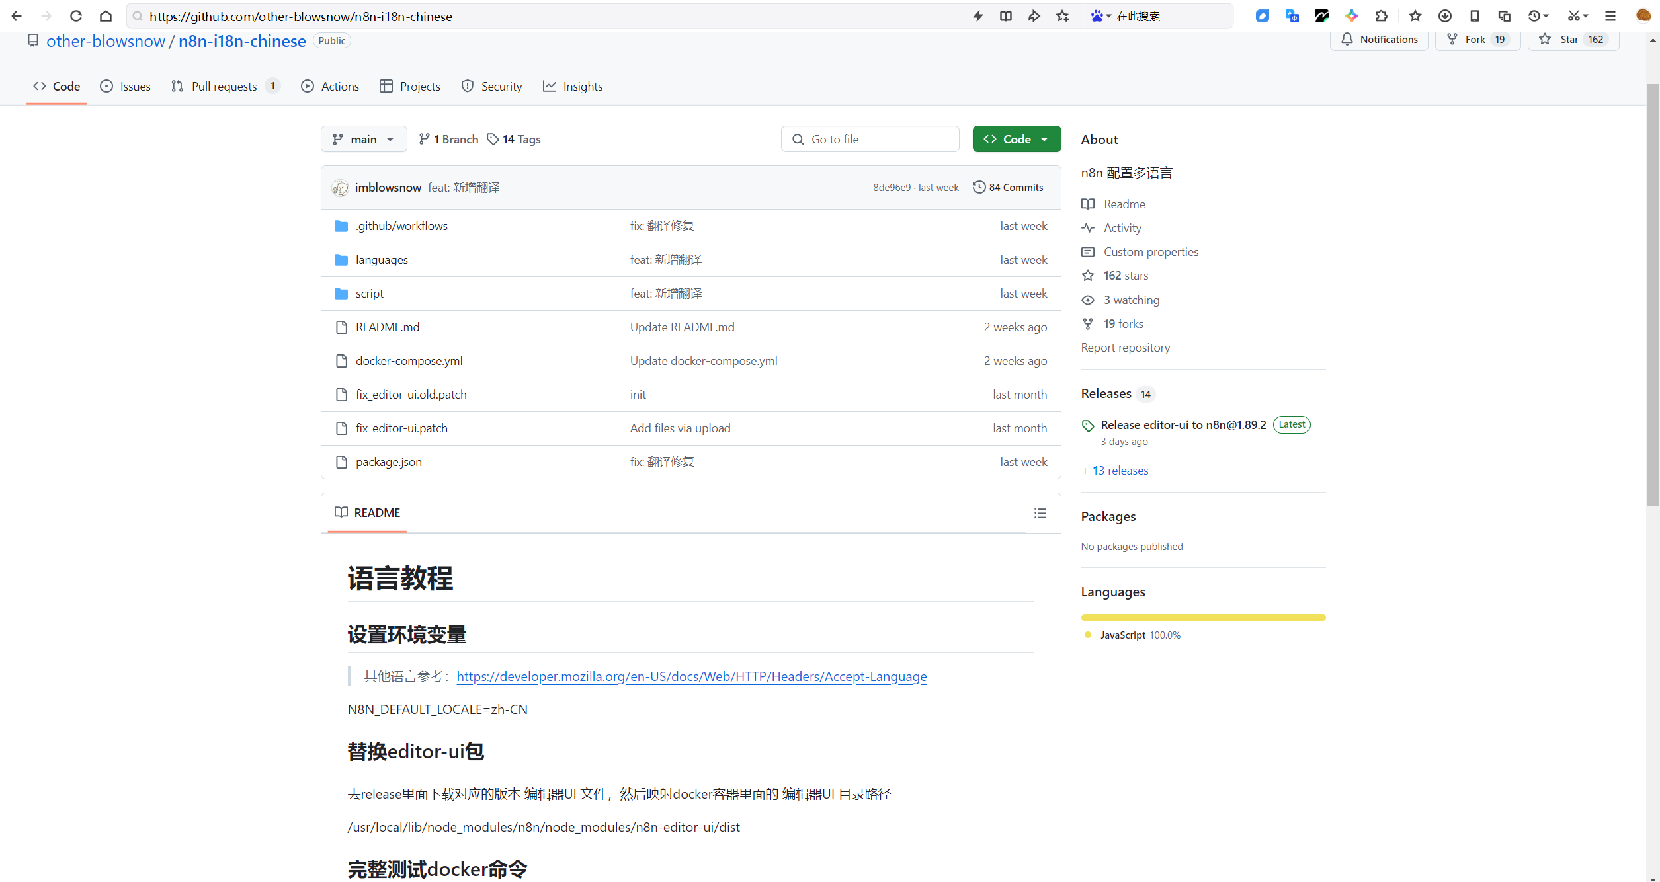Viewport: 1660px width, 882px height.
Task: Open the browser downloads icon
Action: click(x=1444, y=16)
